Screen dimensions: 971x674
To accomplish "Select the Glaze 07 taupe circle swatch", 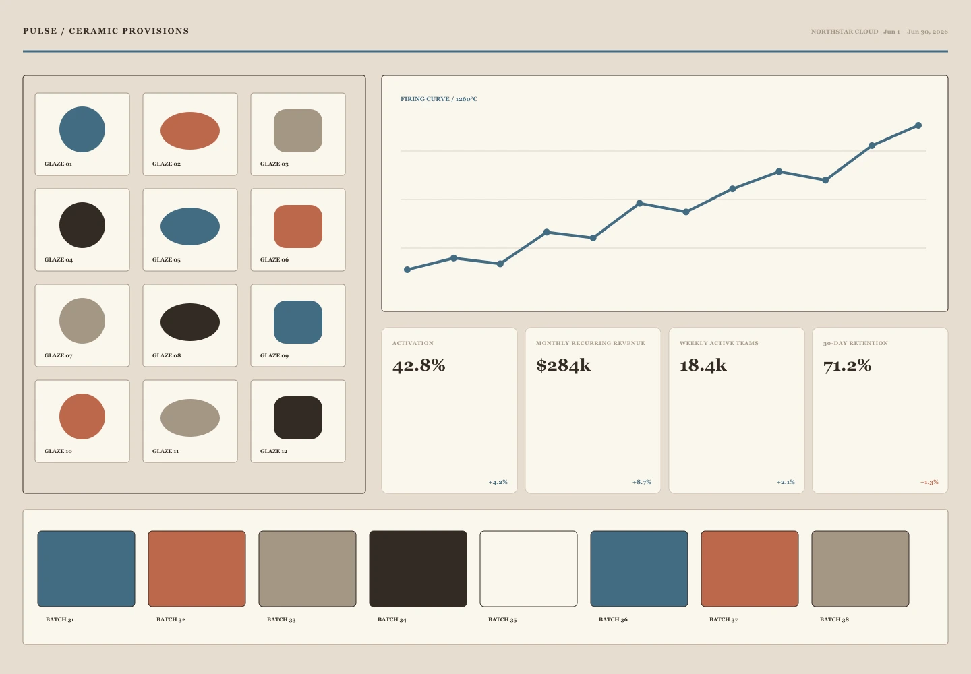I will 82,321.
